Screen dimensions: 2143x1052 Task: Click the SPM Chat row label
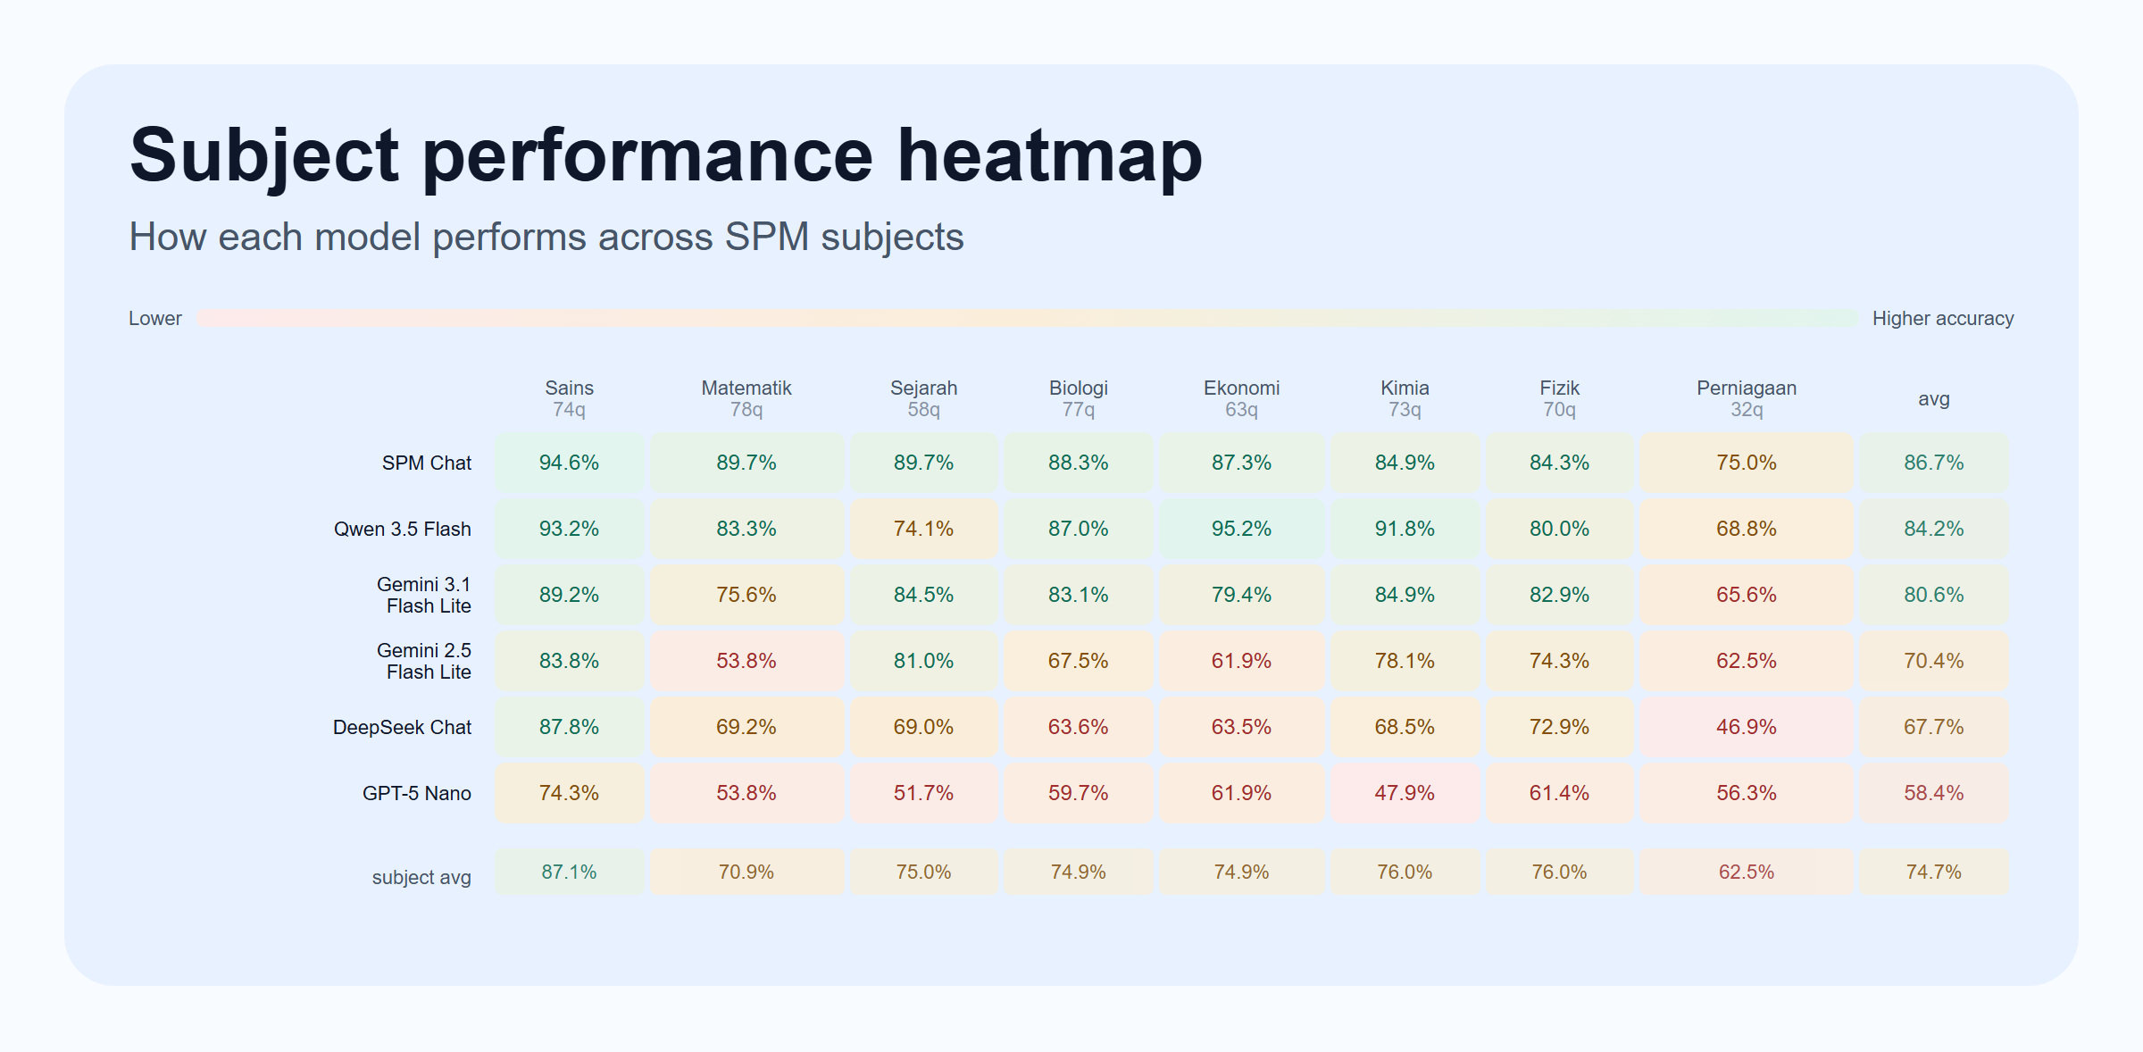coord(426,463)
